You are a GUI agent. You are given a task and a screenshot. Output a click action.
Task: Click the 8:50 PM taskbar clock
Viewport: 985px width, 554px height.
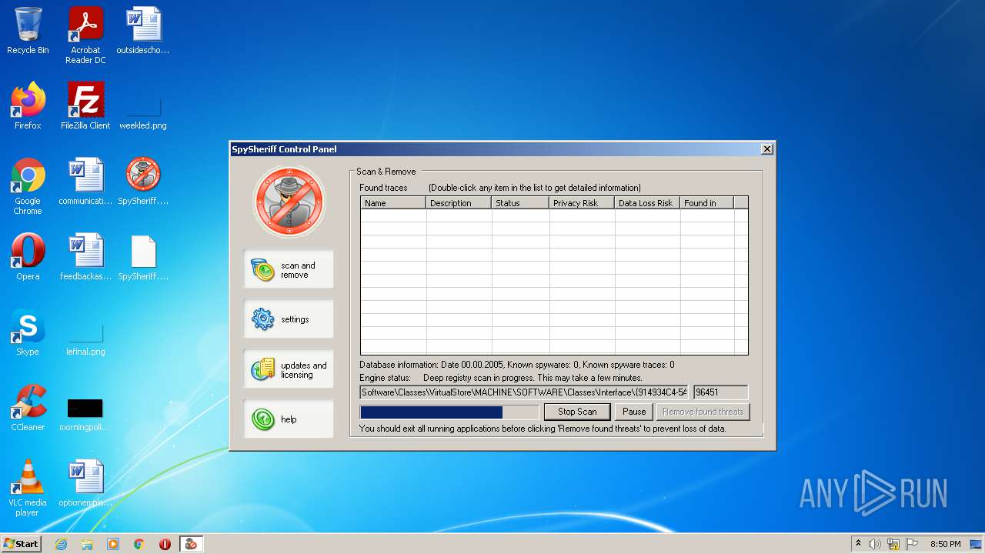pyautogui.click(x=945, y=544)
